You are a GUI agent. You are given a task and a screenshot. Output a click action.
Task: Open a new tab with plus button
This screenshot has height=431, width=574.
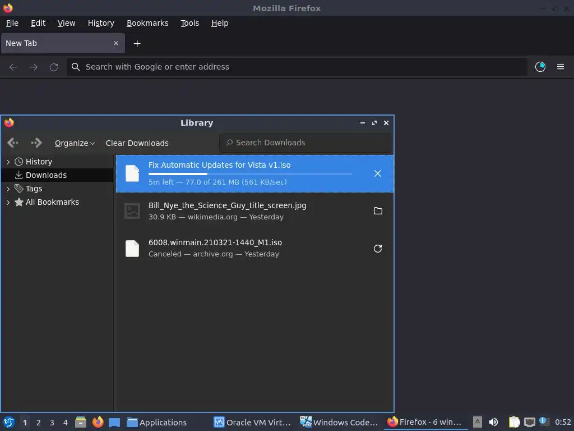pos(137,44)
